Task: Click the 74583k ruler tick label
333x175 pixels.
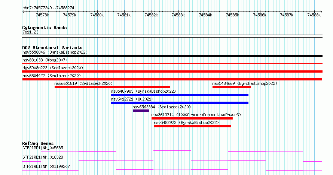Action: (x=178, y=15)
